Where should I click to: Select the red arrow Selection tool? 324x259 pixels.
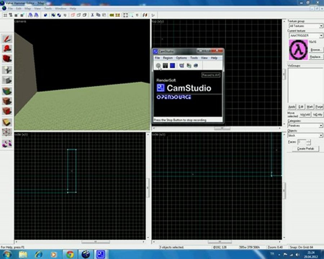tap(7, 39)
